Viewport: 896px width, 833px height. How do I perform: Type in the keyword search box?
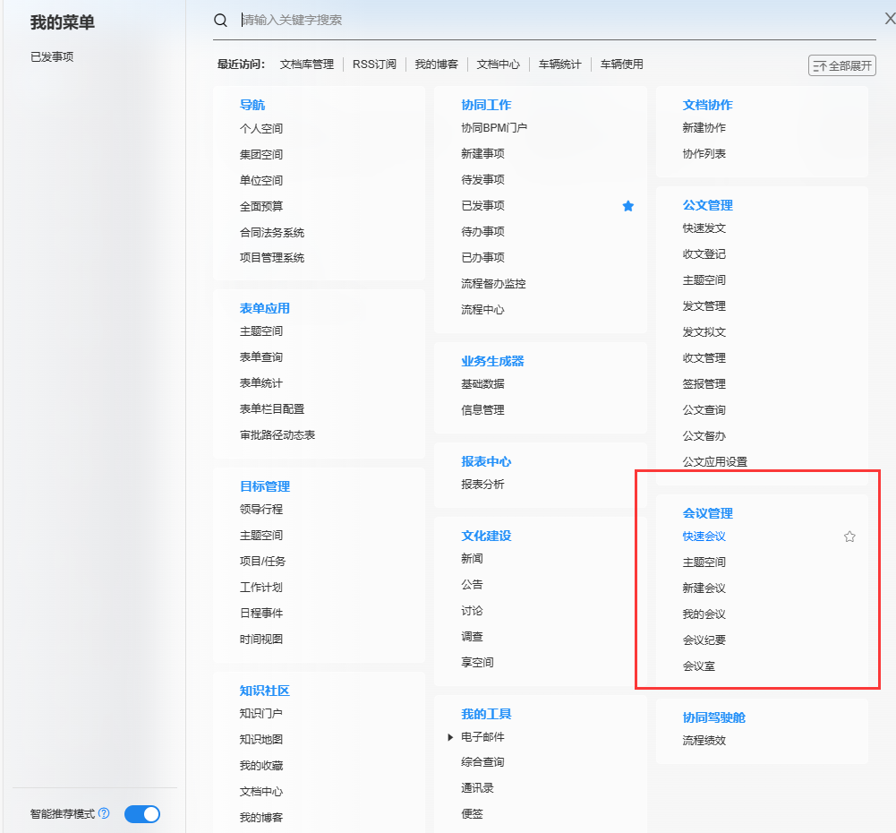(537, 20)
